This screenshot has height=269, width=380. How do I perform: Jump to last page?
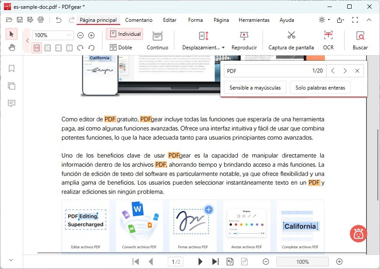coord(215,262)
